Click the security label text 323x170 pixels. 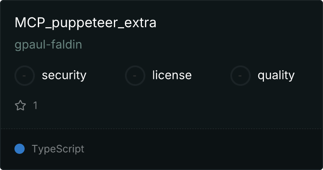[x=64, y=75]
